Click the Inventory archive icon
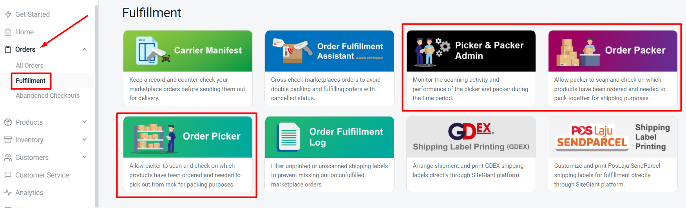This screenshot has width=686, height=208. 8,140
